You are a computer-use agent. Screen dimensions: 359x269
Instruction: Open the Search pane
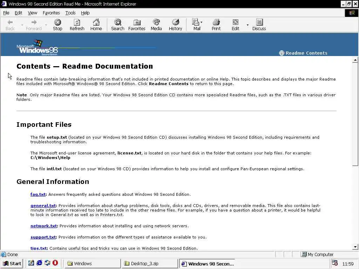click(x=118, y=25)
